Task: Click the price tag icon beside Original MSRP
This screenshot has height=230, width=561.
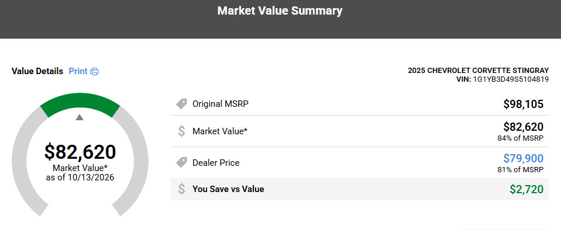Action: [x=181, y=104]
